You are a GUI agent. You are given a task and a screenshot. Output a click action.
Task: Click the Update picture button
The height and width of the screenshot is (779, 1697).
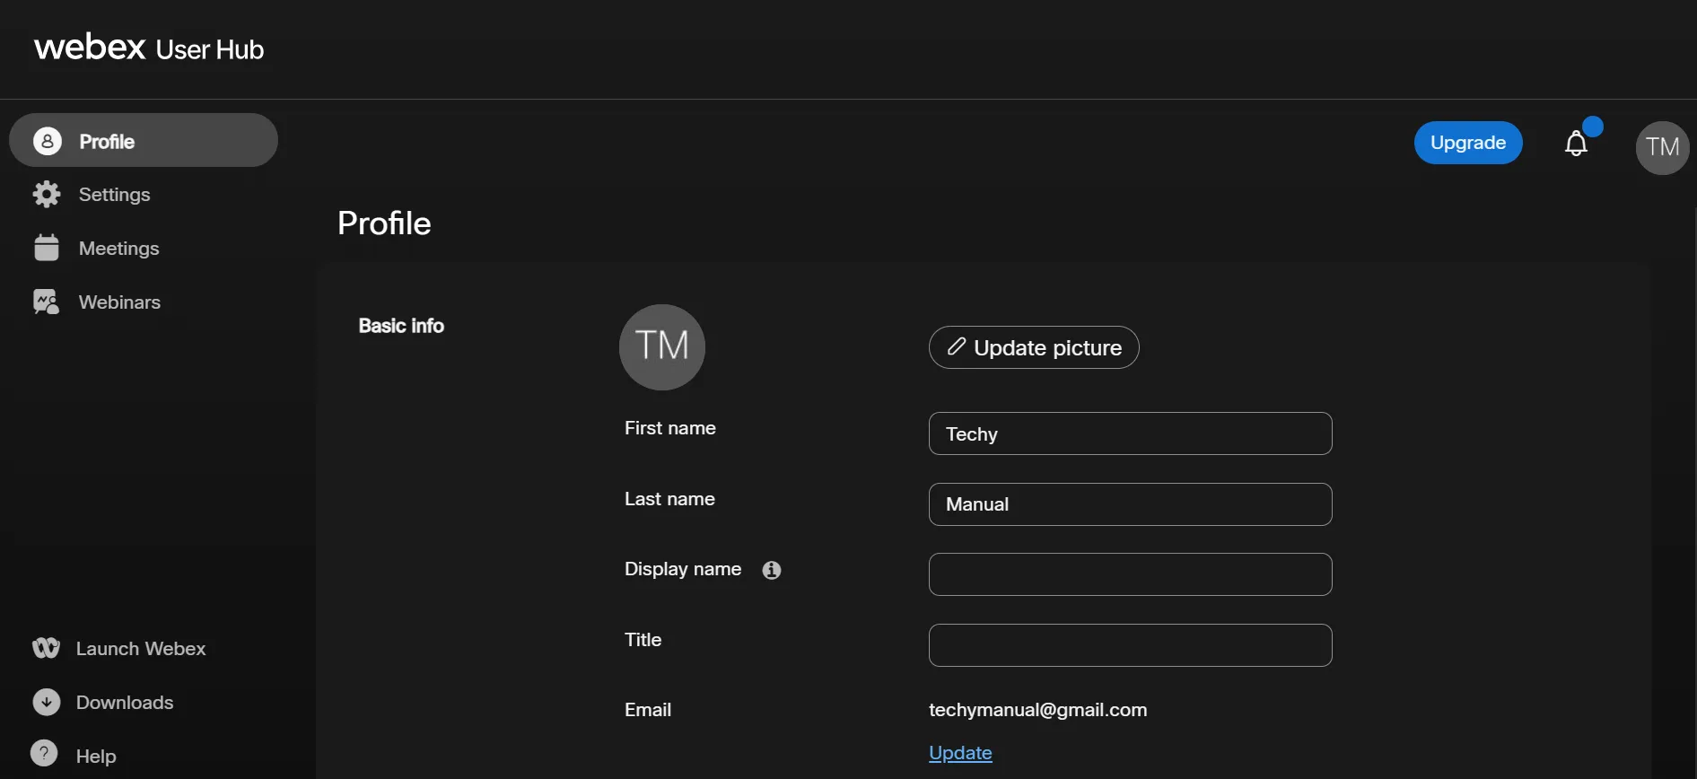pos(1034,347)
